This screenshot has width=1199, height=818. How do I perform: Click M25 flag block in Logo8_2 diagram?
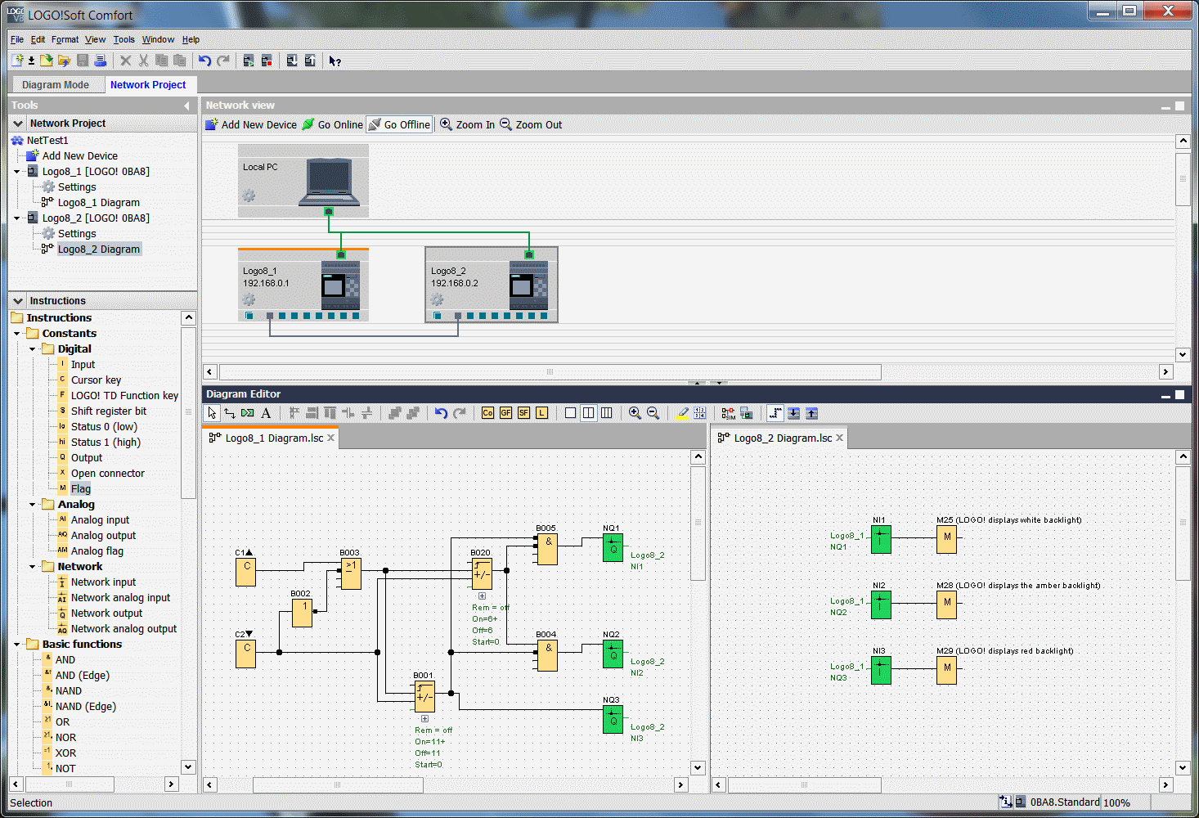946,539
